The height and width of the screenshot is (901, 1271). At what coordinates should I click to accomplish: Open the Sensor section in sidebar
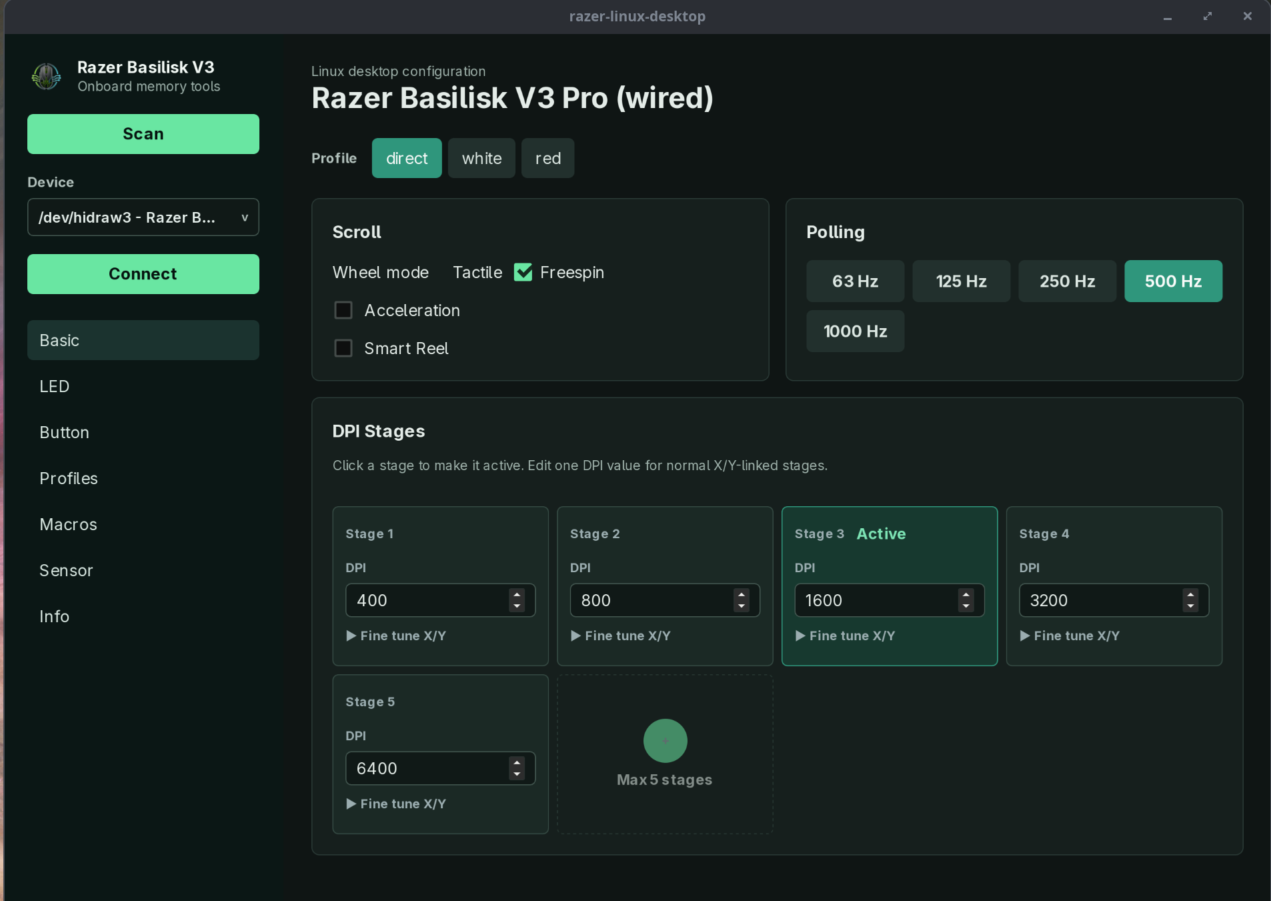[x=143, y=570]
